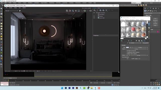161x90 pixels.
Task: Select the red material sample sphere
Action: (x=133, y=29)
